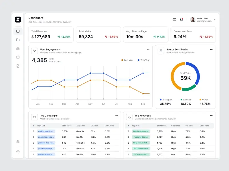Viewport: 229px width, 171px height.
Task: Open the /ignite-your-bra... page URL link
Action: [x=46, y=131]
